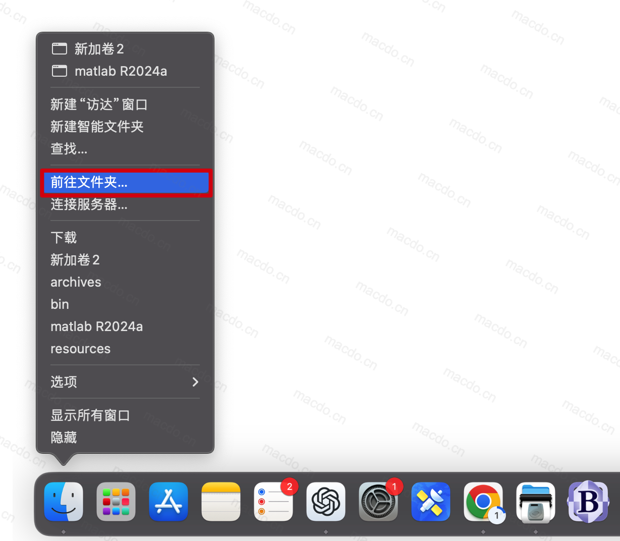This screenshot has height=541, width=620.
Task: Open Google Chrome from the Dock
Action: click(483, 501)
